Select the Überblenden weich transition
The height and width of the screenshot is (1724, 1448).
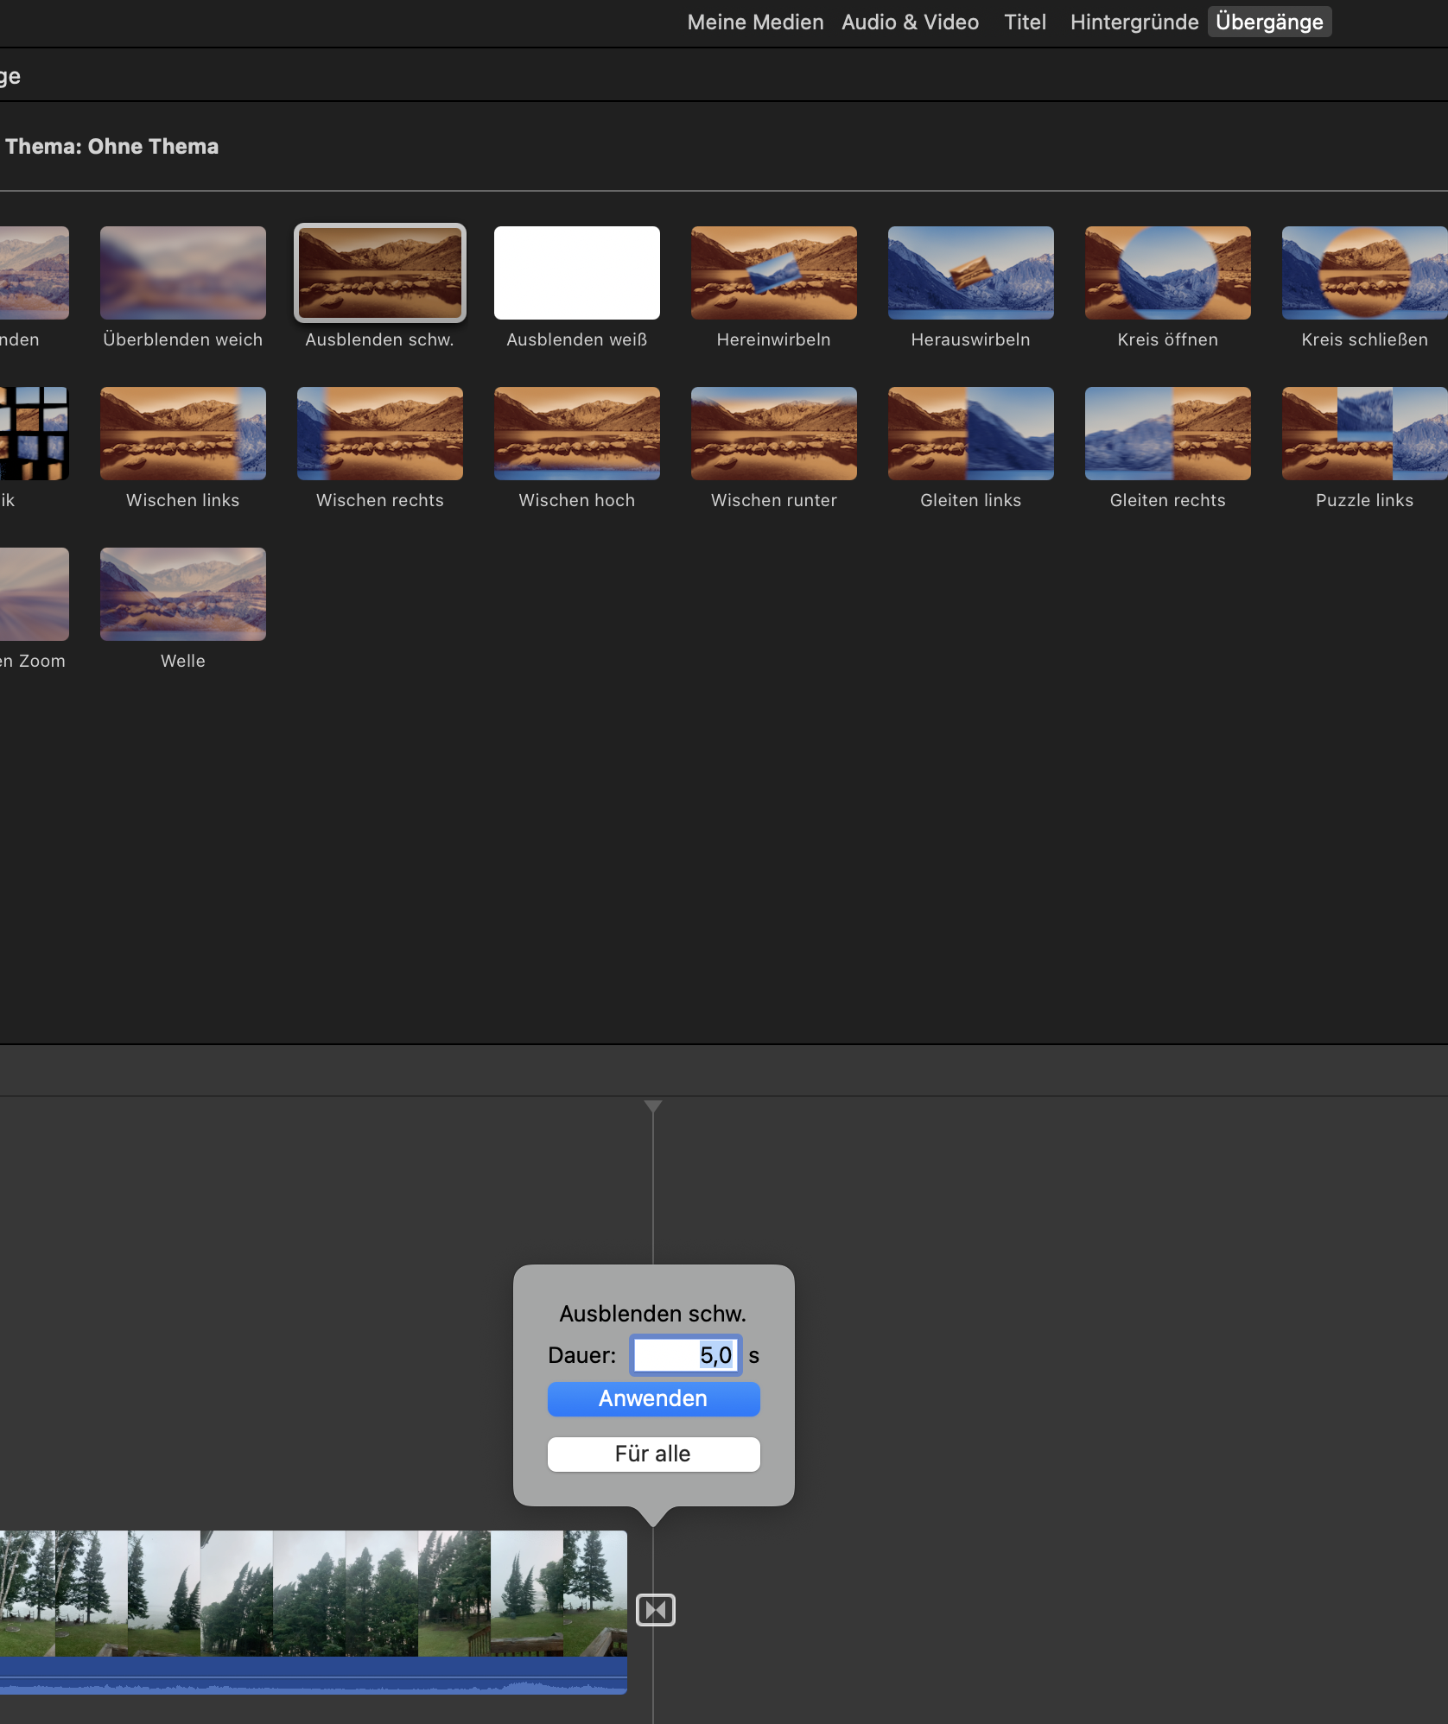pos(183,273)
